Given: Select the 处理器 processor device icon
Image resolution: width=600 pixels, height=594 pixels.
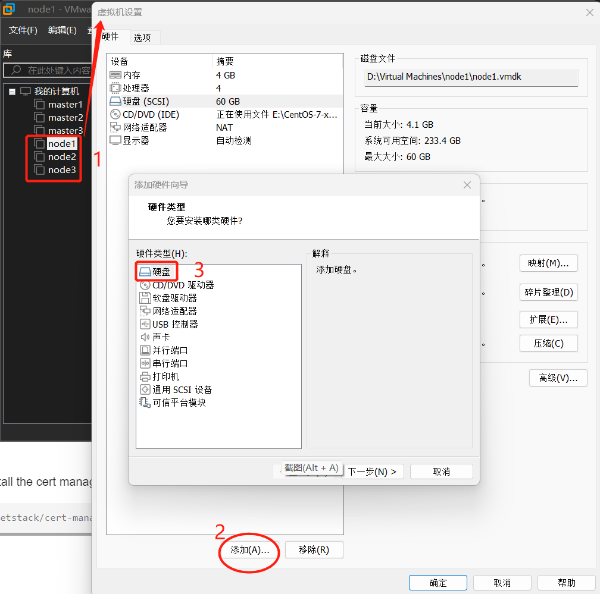Looking at the screenshot, I should point(115,88).
